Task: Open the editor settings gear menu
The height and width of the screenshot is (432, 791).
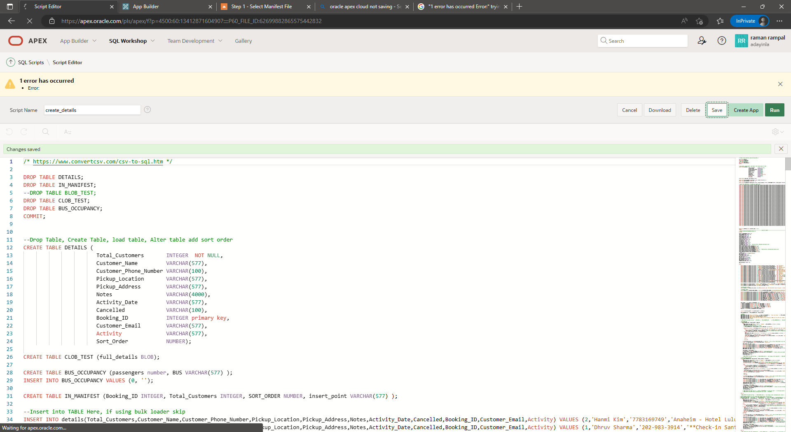Action: 776,131
